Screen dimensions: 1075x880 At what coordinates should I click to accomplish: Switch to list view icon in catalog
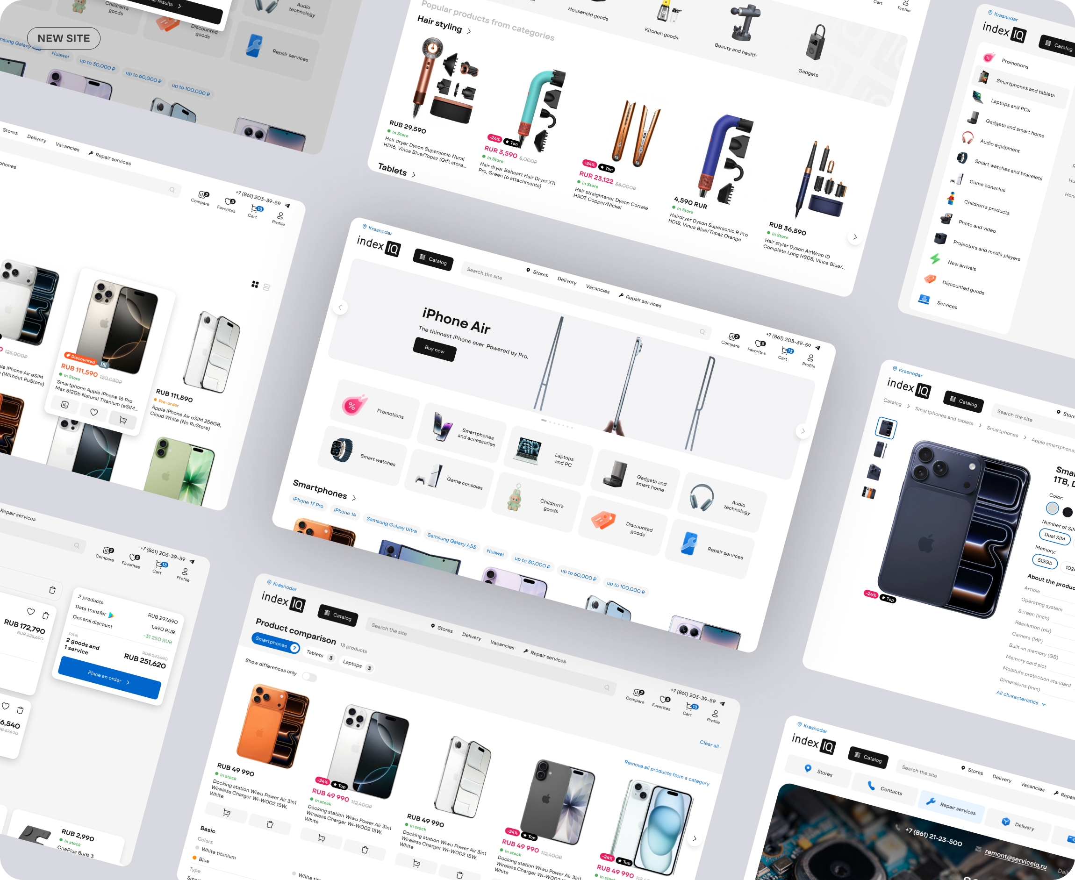(x=266, y=287)
